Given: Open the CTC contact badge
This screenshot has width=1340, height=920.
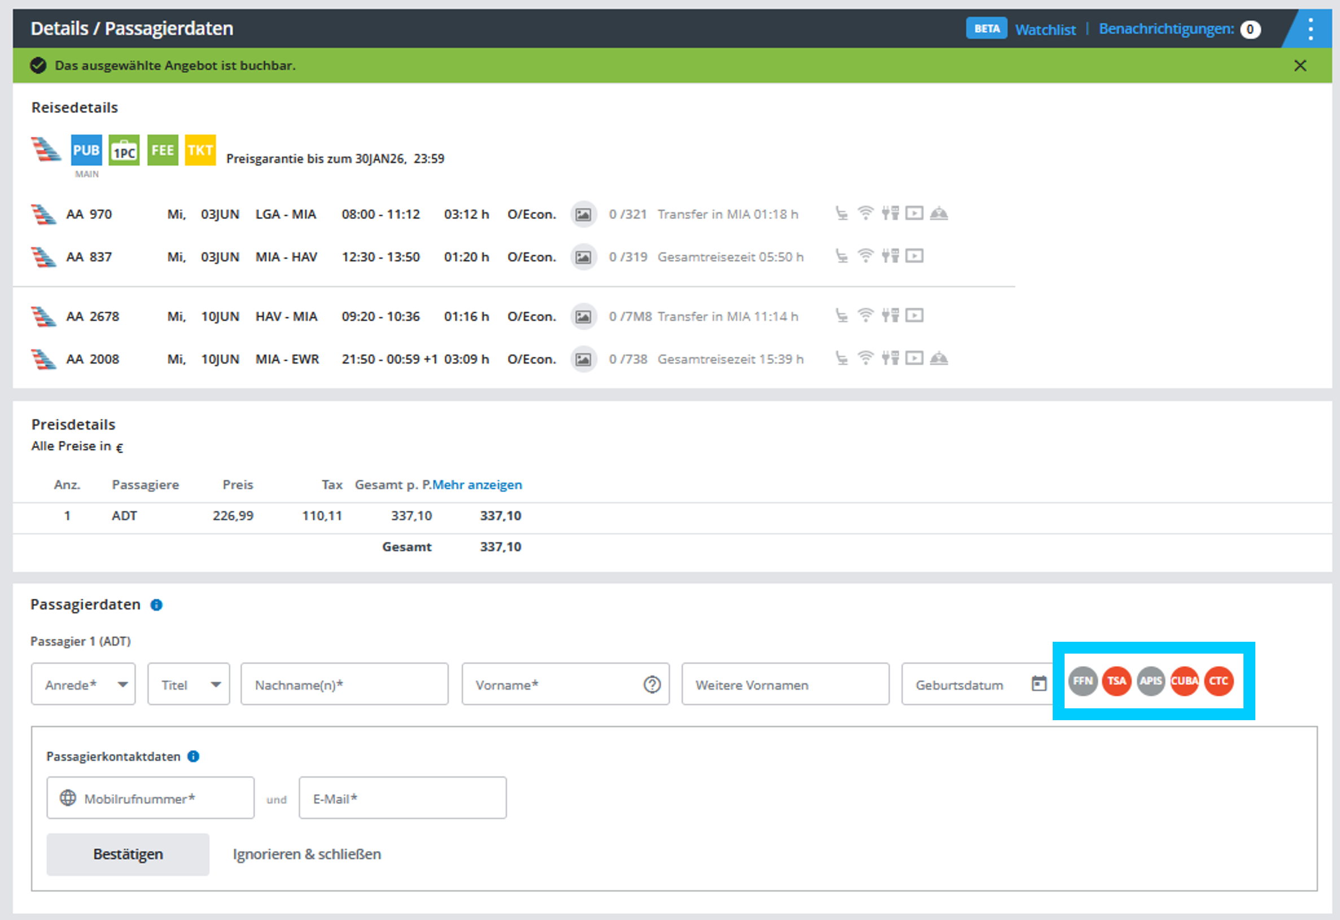Looking at the screenshot, I should (x=1218, y=681).
